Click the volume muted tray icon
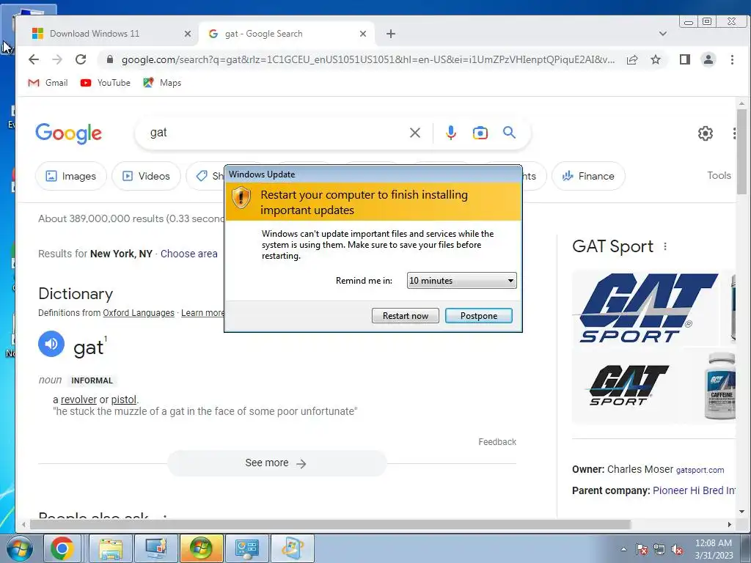 click(677, 550)
